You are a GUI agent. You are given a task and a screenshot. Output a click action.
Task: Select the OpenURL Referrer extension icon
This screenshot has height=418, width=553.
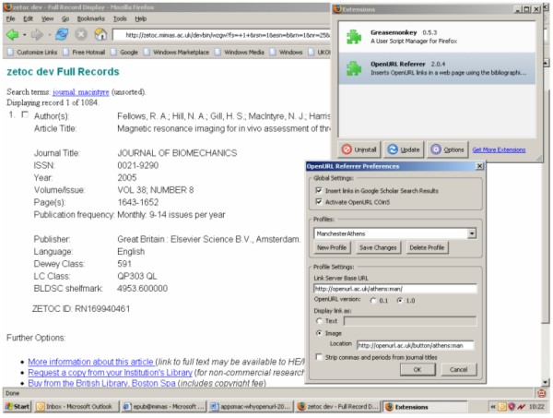coord(354,69)
